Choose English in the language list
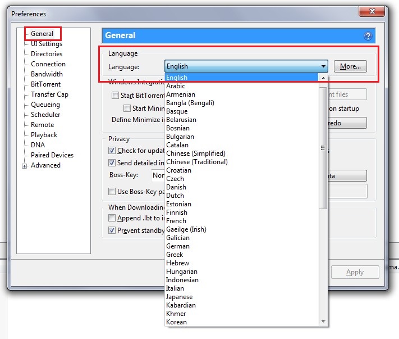 coord(242,78)
